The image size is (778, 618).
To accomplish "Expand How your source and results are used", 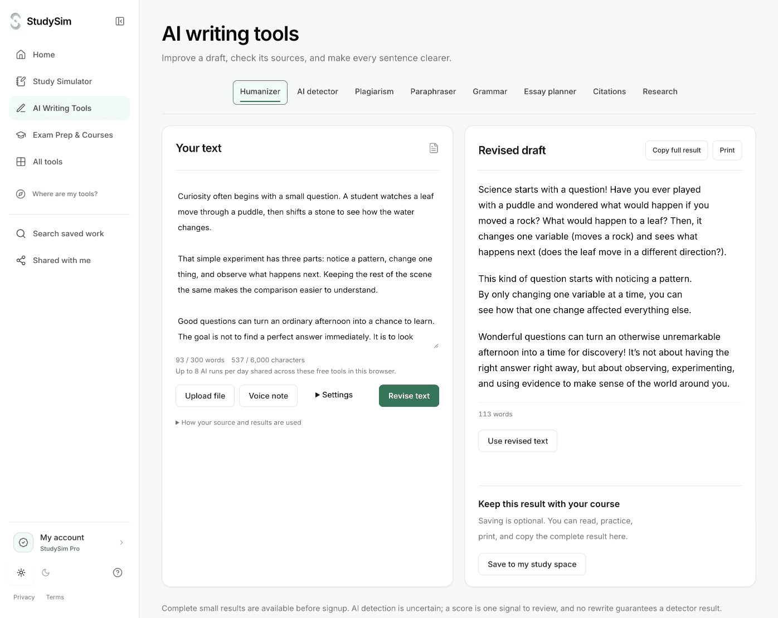I will coord(239,422).
